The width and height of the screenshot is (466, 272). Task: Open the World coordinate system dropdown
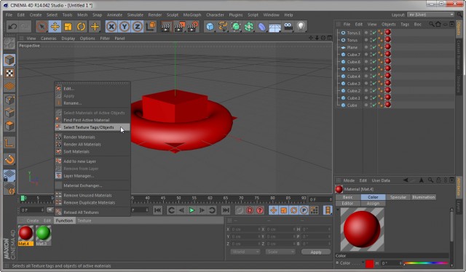(245, 252)
